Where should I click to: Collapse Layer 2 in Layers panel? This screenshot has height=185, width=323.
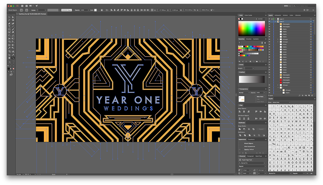coord(275,22)
